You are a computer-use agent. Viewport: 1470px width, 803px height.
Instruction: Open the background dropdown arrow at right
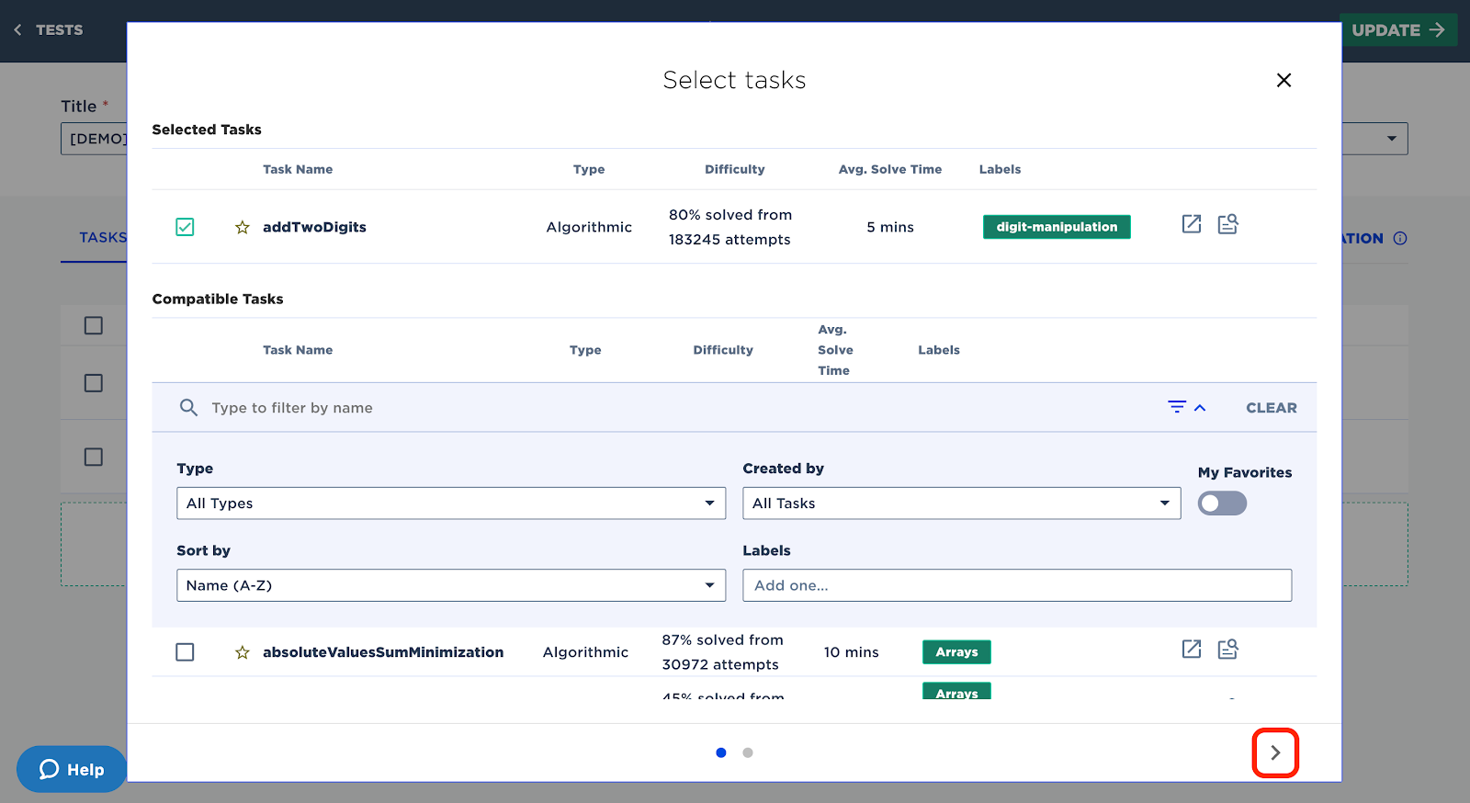click(x=1392, y=139)
